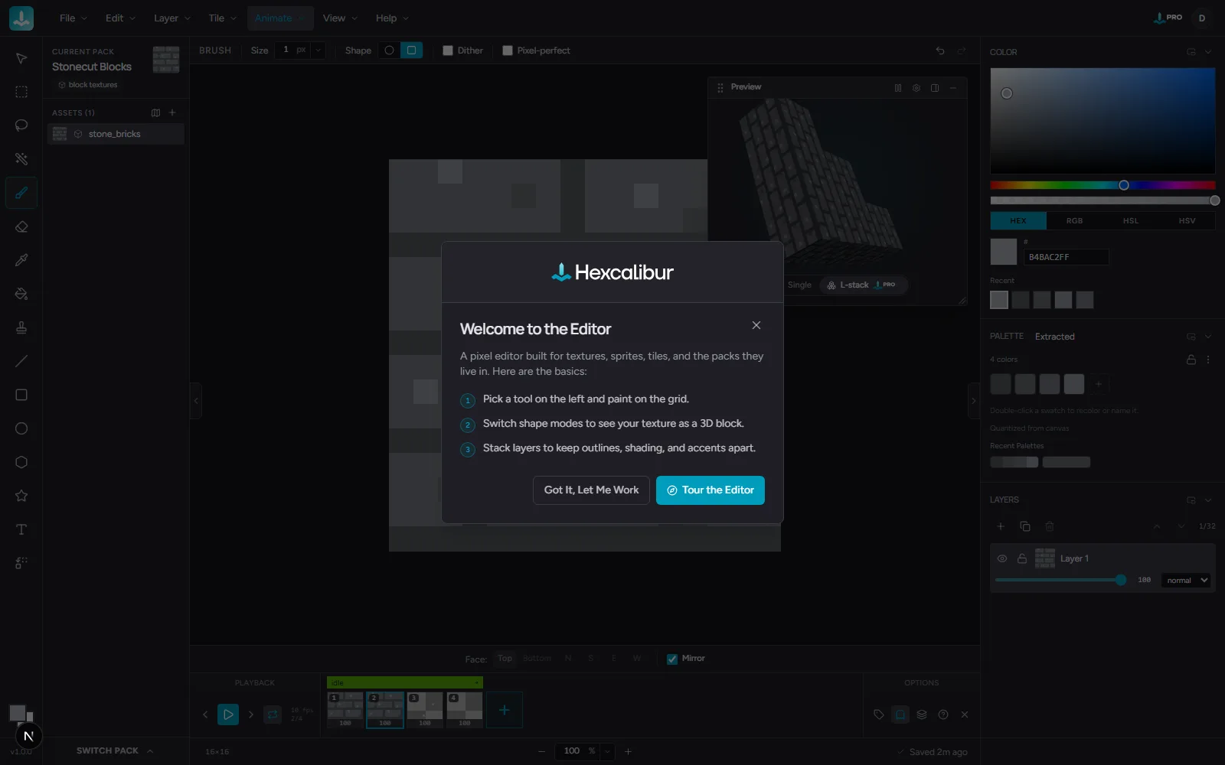This screenshot has width=1225, height=765.
Task: Toggle the Dither checkbox
Action: pos(448,50)
